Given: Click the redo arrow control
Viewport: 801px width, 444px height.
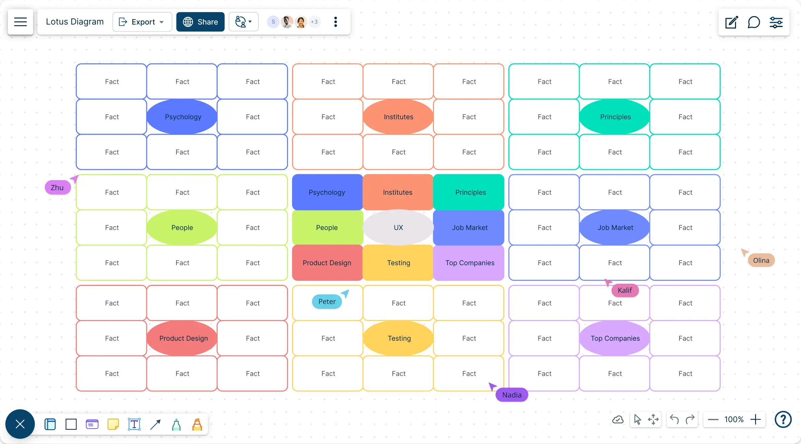Looking at the screenshot, I should (x=690, y=419).
